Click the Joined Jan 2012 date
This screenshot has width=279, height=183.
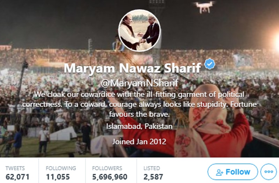tap(139, 142)
